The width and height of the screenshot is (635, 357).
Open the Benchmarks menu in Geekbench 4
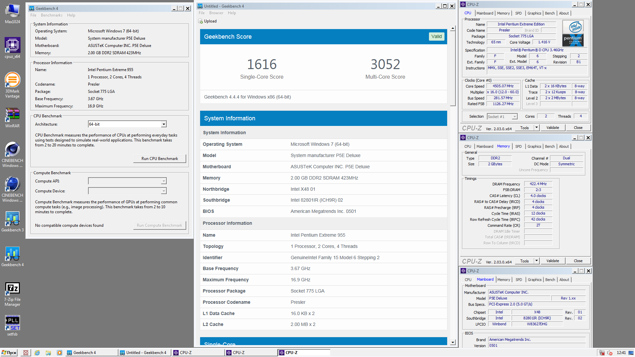(x=52, y=15)
